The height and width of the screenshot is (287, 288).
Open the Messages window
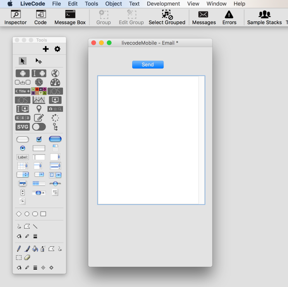[x=204, y=17]
